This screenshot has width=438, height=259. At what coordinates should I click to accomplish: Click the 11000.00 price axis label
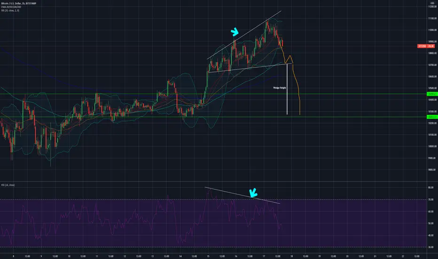tap(432, 30)
